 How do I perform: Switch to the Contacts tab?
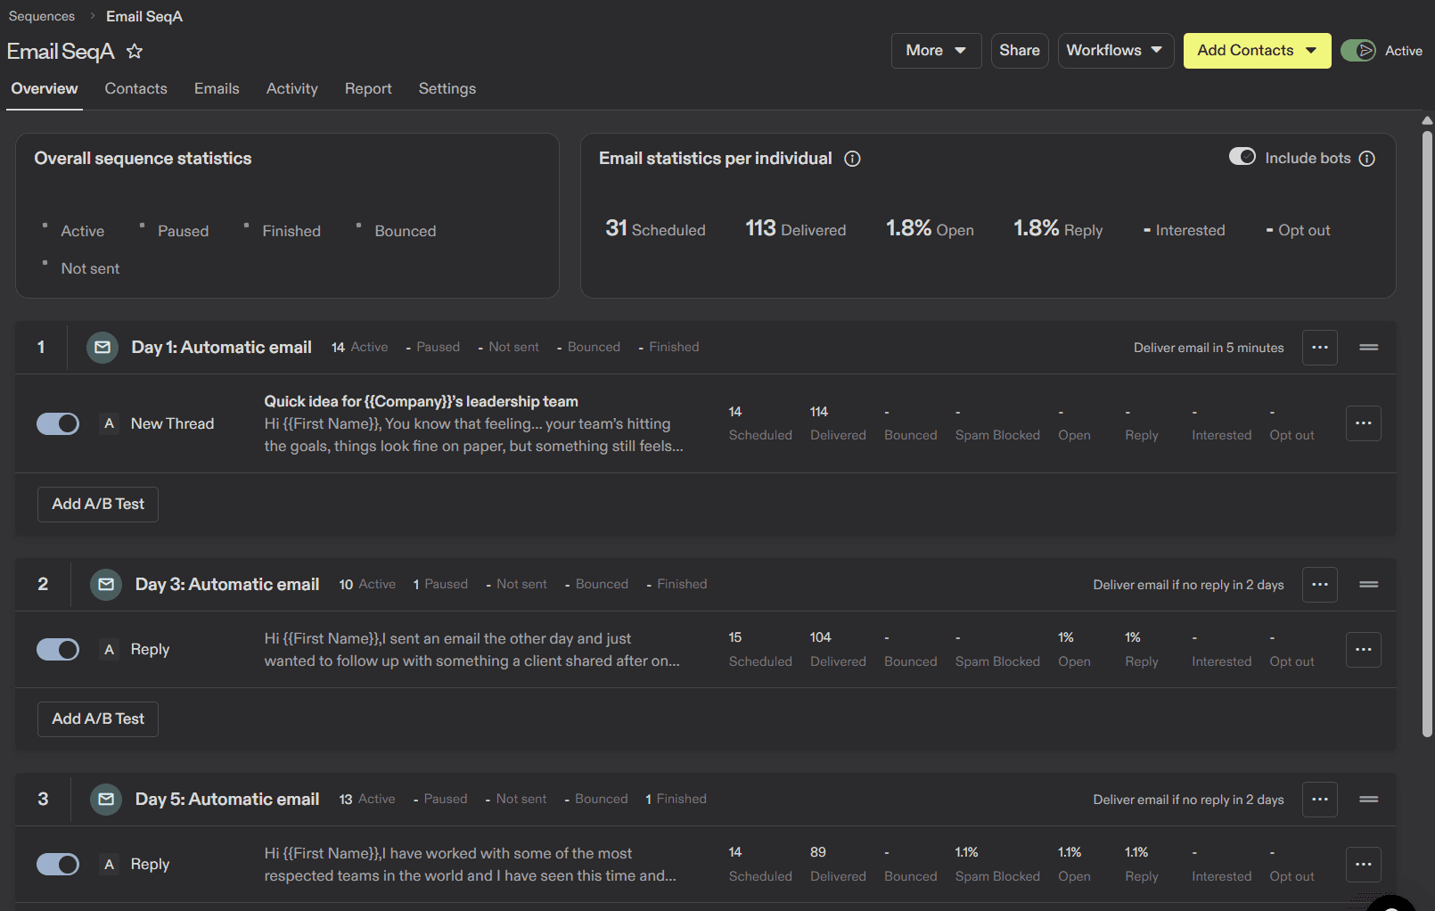point(136,89)
